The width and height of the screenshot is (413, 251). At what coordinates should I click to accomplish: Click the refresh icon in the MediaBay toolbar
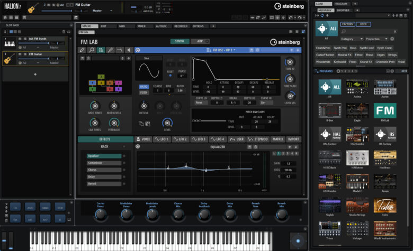tap(322, 15)
